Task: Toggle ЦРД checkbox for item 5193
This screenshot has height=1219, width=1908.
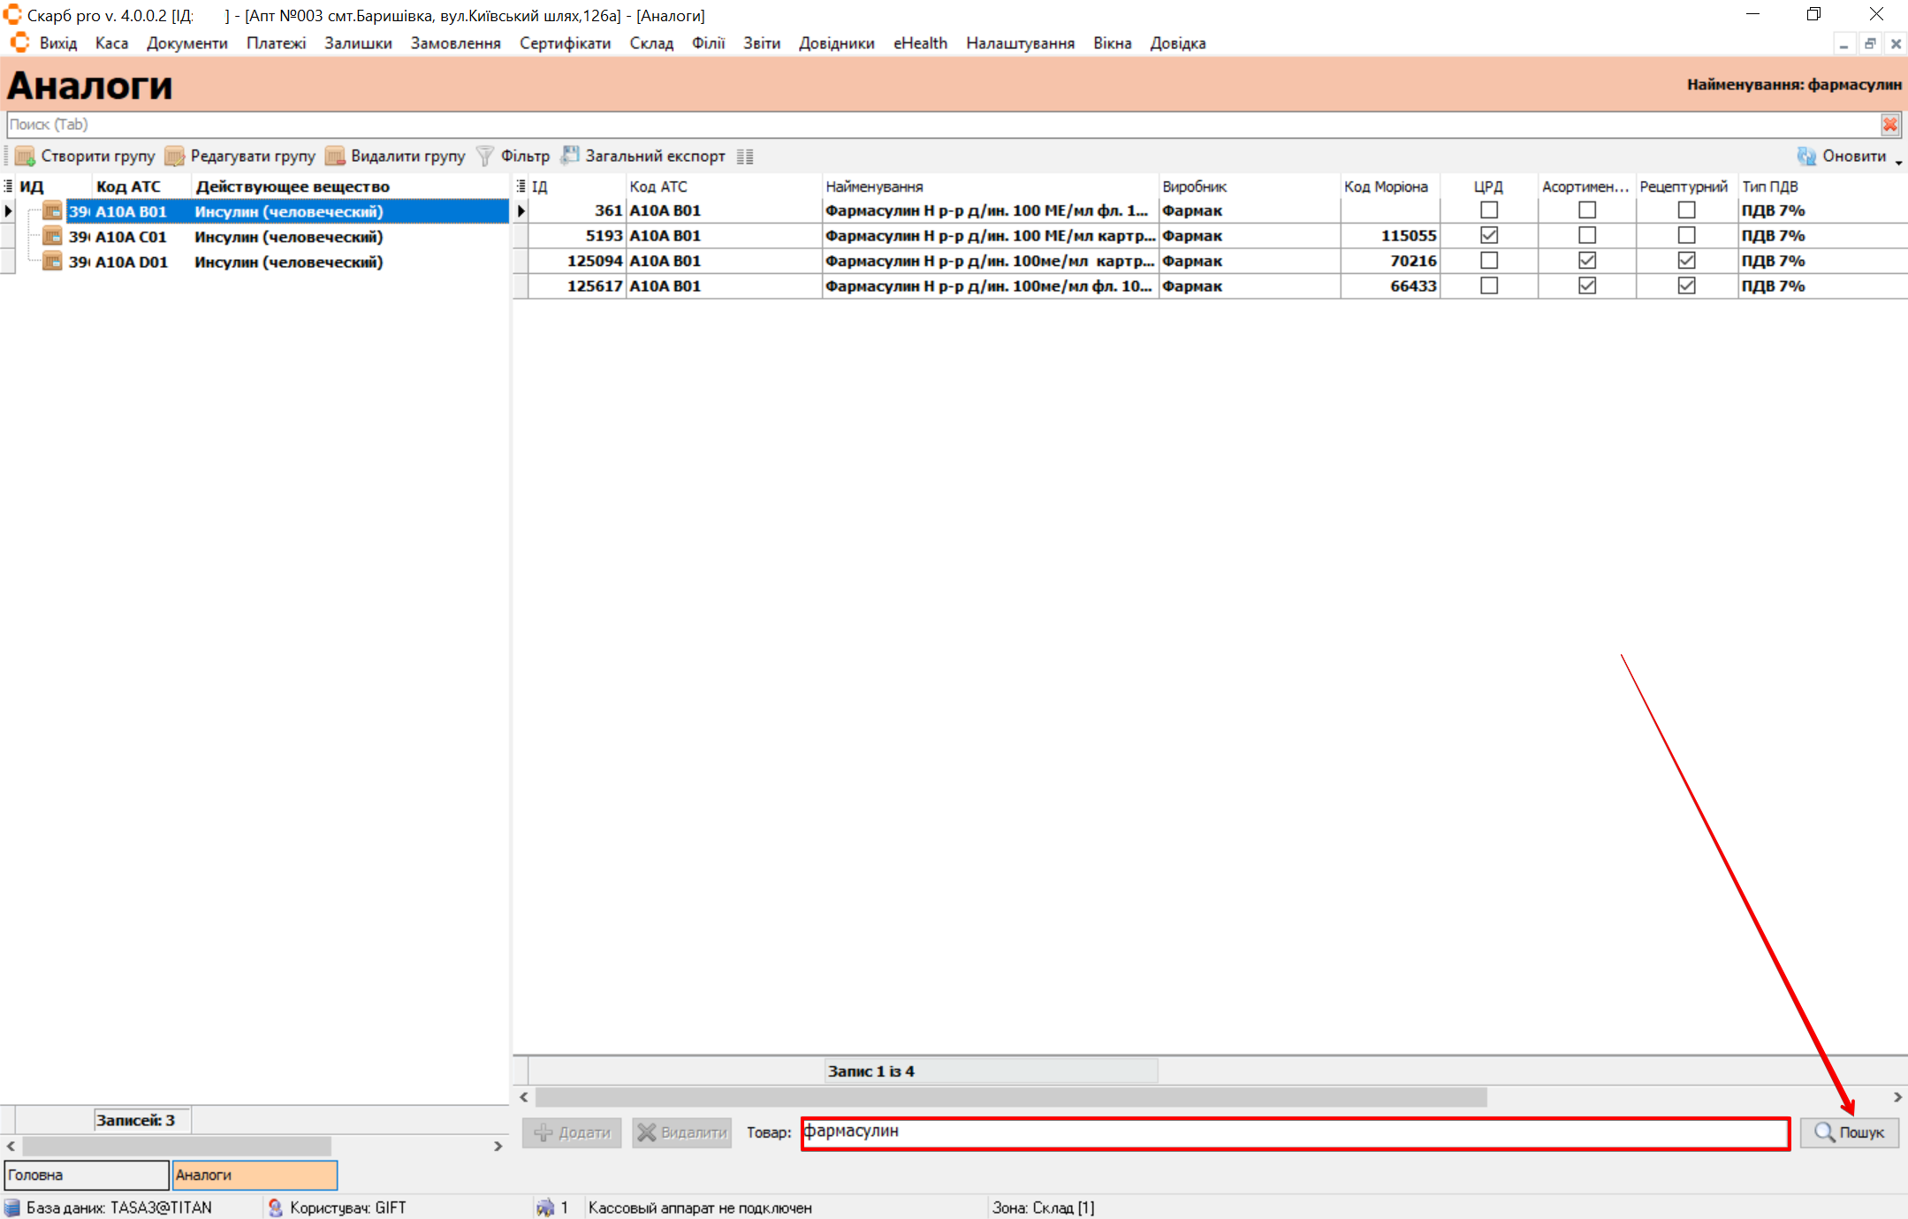Action: click(1489, 235)
